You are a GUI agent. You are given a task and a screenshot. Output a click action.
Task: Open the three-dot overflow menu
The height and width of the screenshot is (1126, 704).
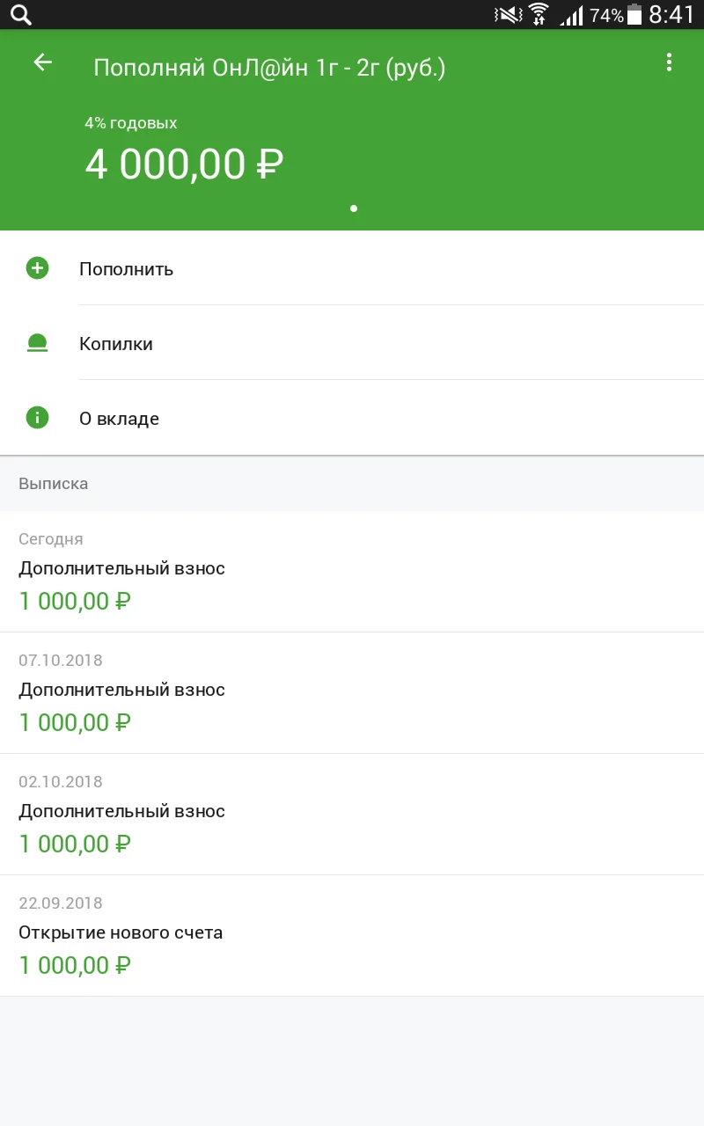[x=669, y=62]
